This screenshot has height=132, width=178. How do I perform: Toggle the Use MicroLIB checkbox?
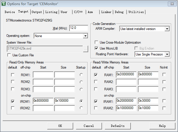[x=96, y=48]
